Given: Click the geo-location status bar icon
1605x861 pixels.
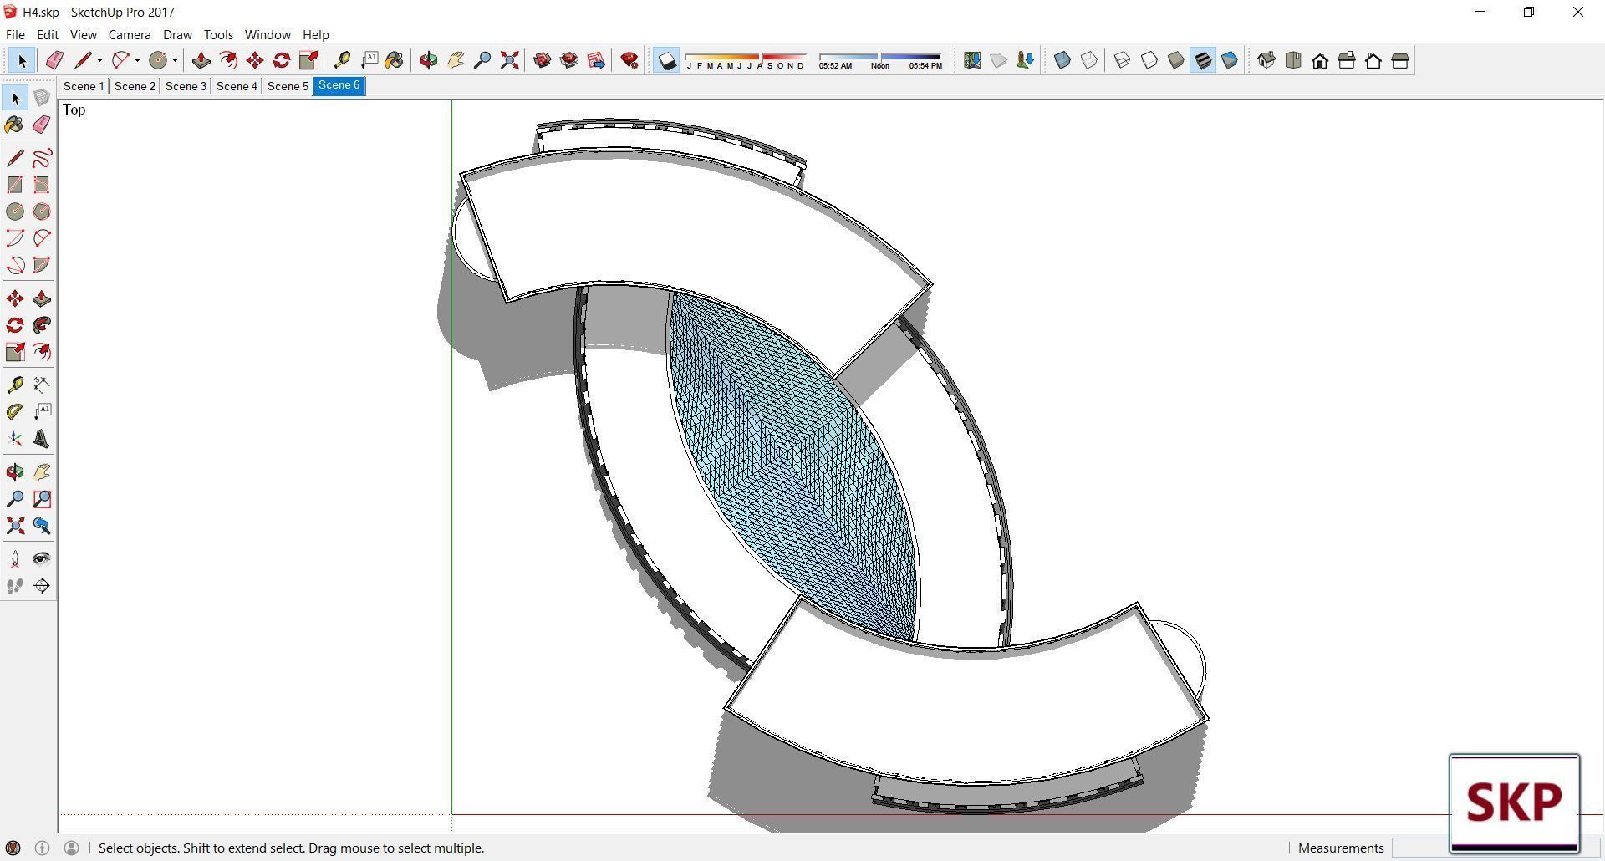Looking at the screenshot, I should pyautogui.click(x=13, y=848).
